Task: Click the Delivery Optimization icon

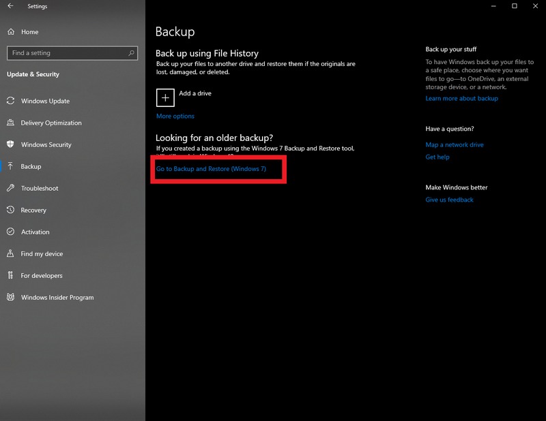Action: [10, 123]
